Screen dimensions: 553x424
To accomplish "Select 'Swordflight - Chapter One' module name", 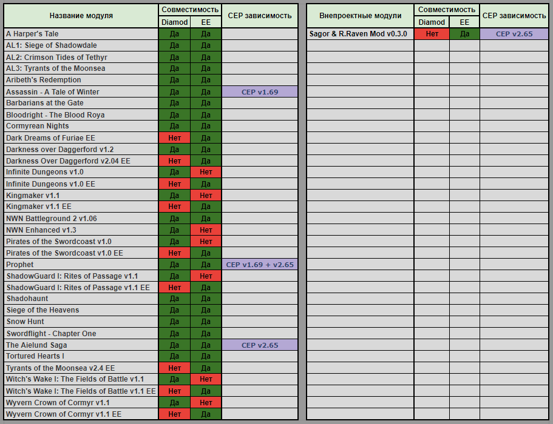I will click(51, 334).
